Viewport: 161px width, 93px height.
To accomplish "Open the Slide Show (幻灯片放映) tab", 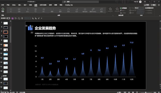I will [43, 5].
